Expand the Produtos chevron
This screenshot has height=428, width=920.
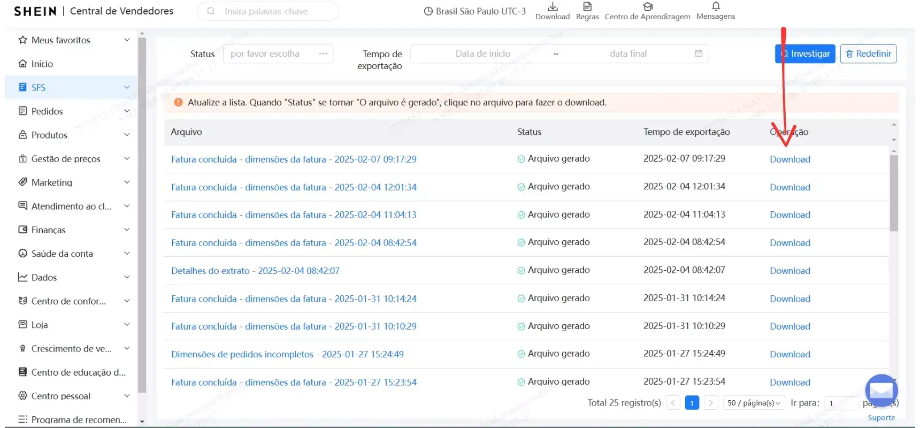[127, 135]
